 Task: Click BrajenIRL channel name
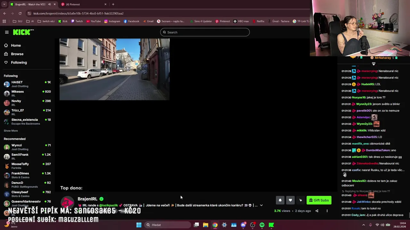click(x=87, y=199)
